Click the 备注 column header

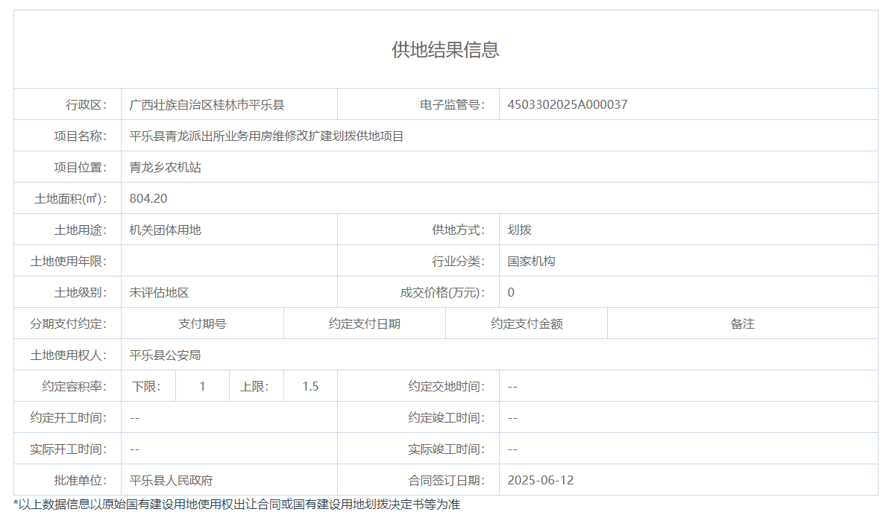[x=742, y=323]
